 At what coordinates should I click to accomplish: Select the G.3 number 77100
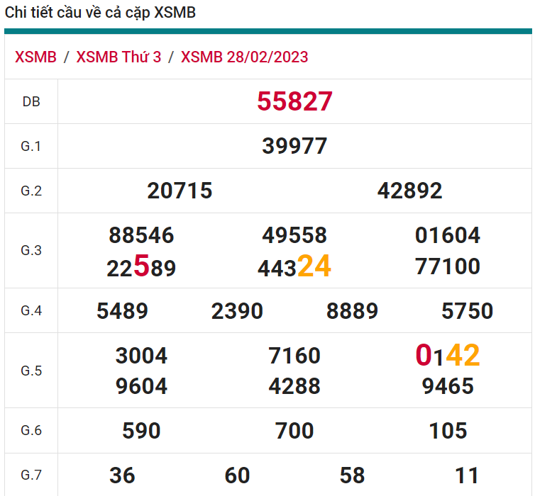(x=448, y=267)
